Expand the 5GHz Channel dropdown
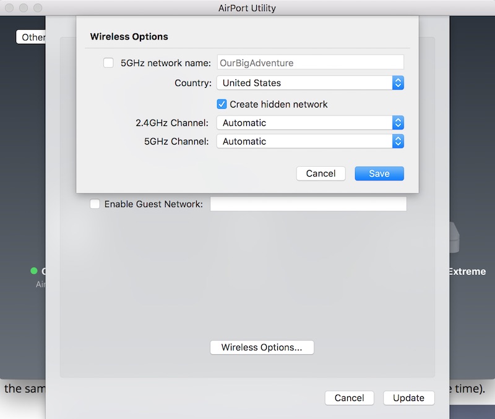The width and height of the screenshot is (495, 419). pyautogui.click(x=310, y=141)
